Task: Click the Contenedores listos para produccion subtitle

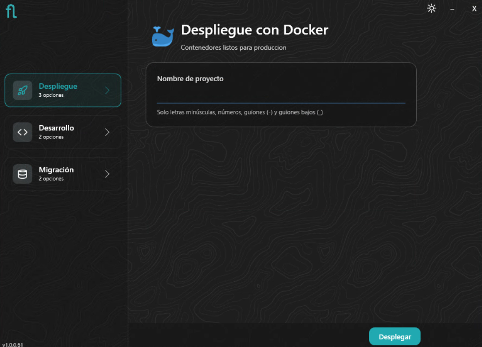Action: (233, 47)
